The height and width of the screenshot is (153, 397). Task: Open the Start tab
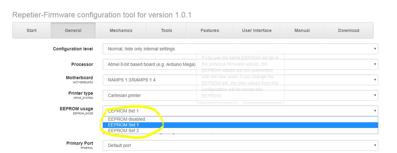[x=31, y=30]
